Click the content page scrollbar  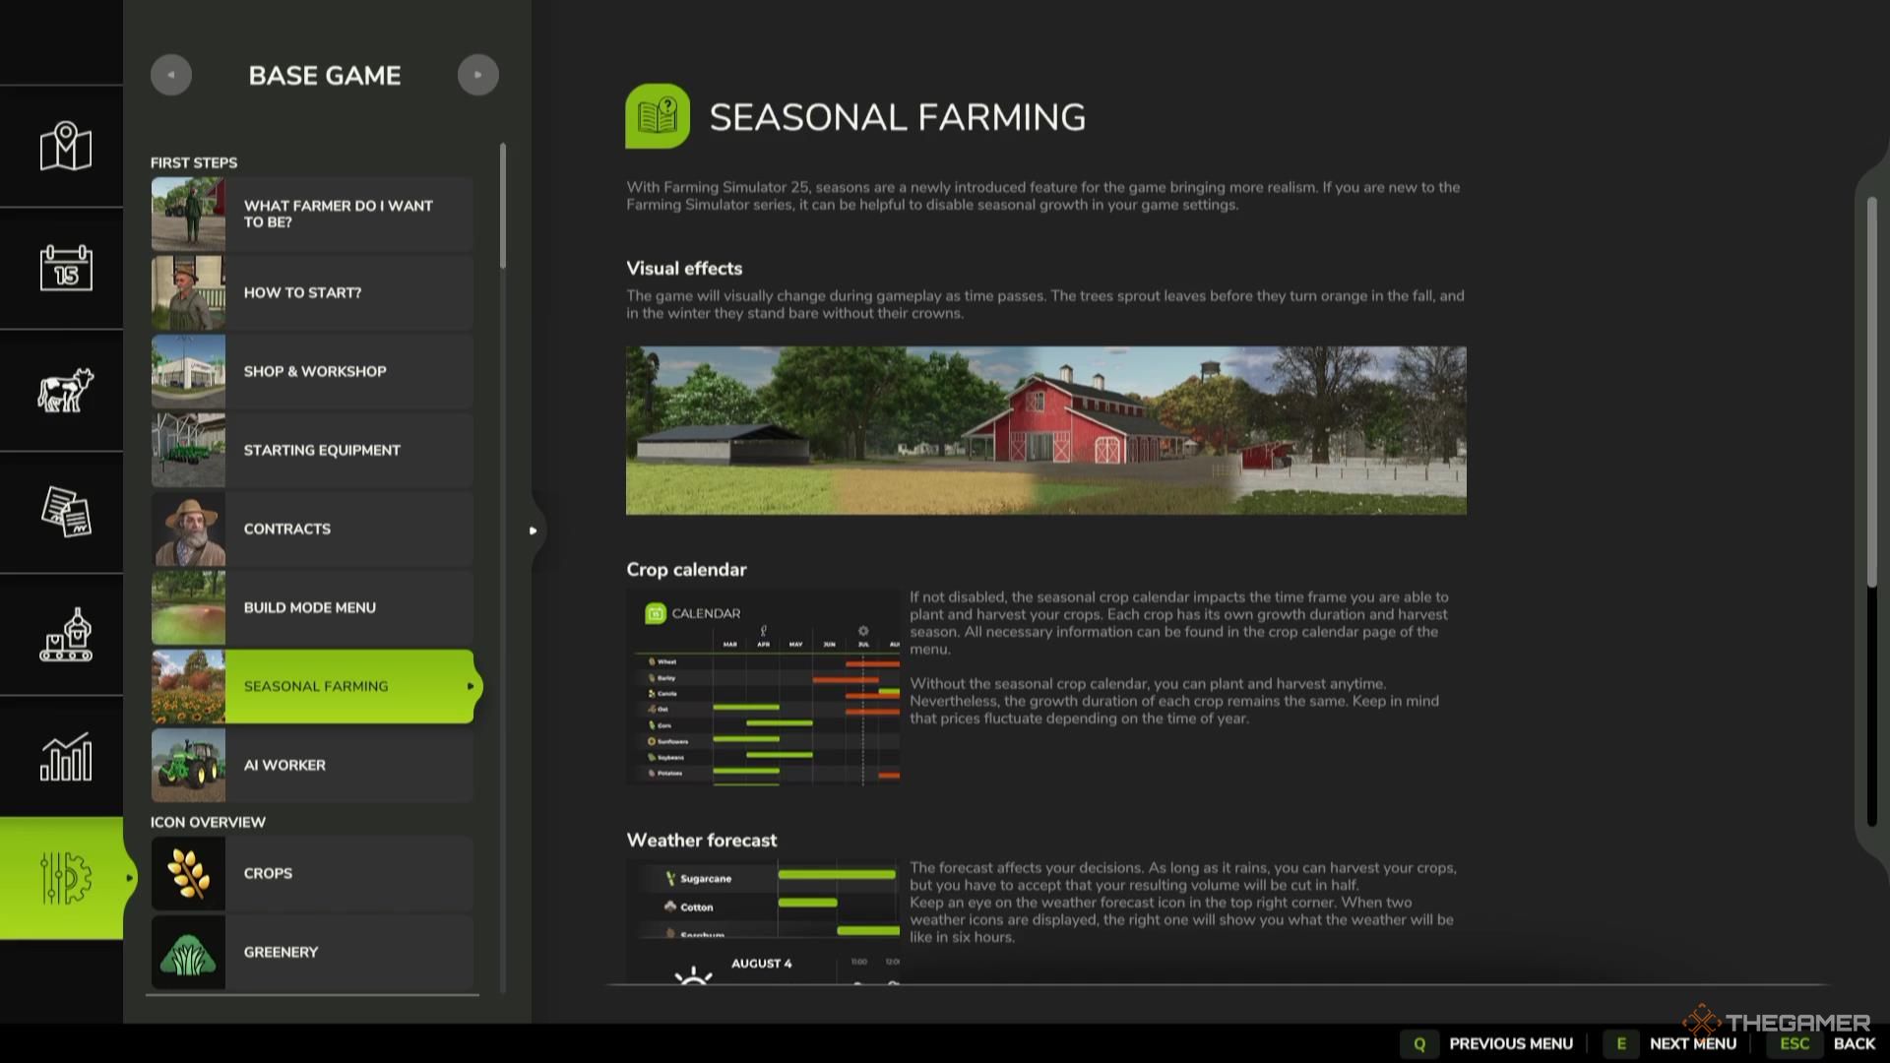(1872, 392)
